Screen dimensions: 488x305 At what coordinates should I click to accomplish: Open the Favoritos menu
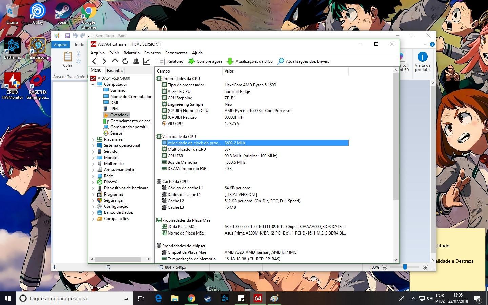[x=152, y=53]
